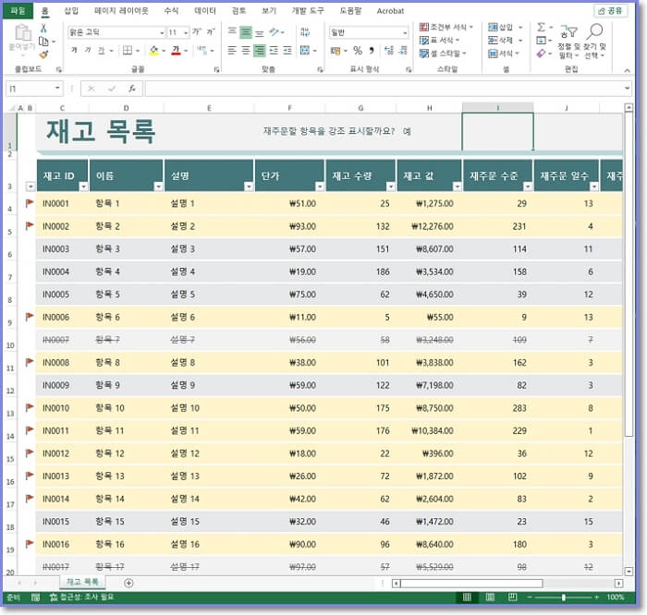
Task: Click the cell borders icon
Action: pyautogui.click(x=128, y=50)
